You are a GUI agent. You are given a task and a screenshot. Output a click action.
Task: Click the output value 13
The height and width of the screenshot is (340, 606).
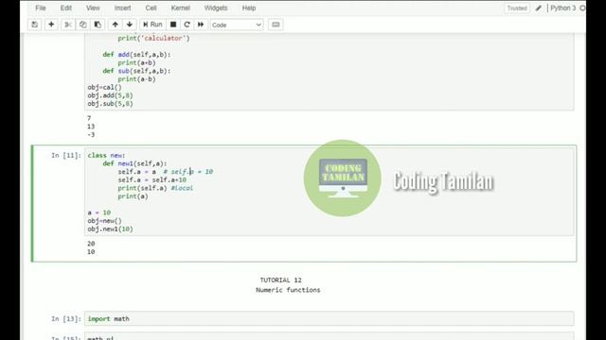91,127
